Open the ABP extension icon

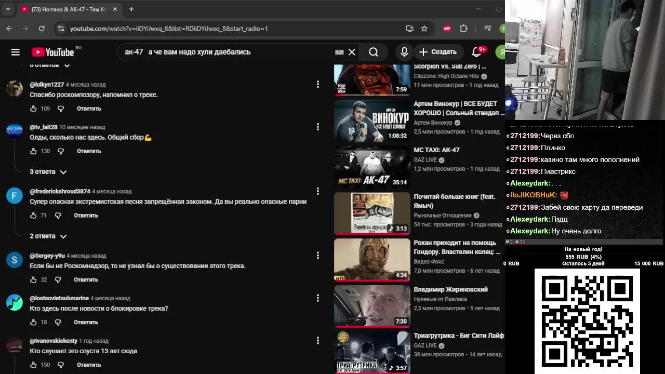pos(447,29)
